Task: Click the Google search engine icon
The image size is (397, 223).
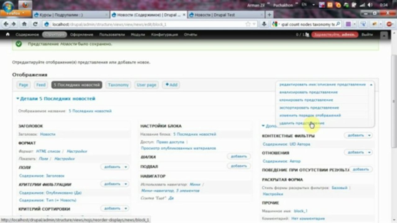Action: 275,24
